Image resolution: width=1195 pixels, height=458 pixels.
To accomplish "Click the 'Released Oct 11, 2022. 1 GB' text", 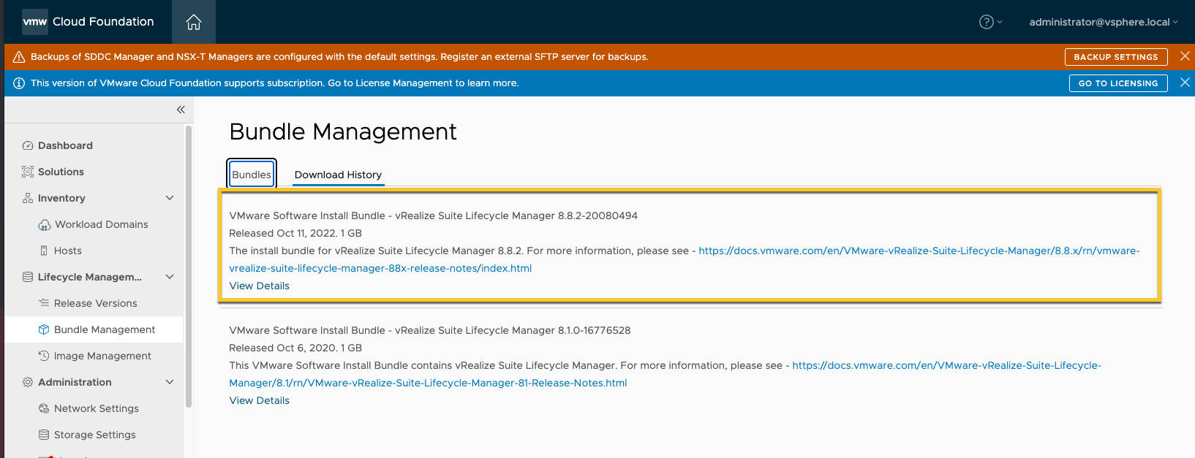I will 295,233.
